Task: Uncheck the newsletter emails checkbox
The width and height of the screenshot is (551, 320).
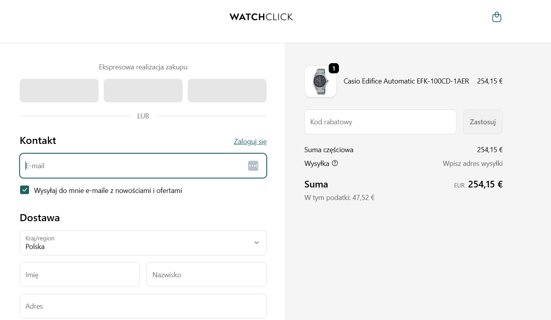Action: pos(24,190)
